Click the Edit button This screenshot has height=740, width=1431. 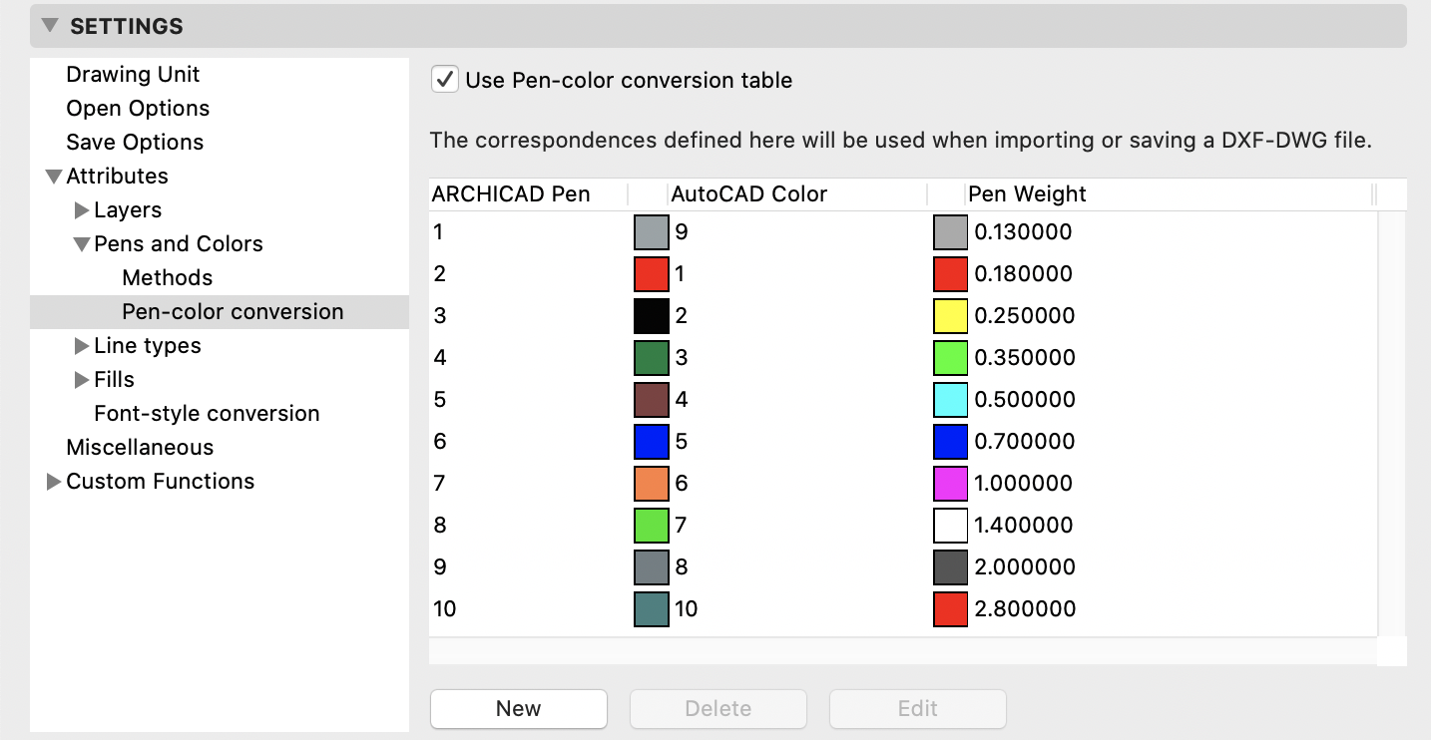pos(918,709)
